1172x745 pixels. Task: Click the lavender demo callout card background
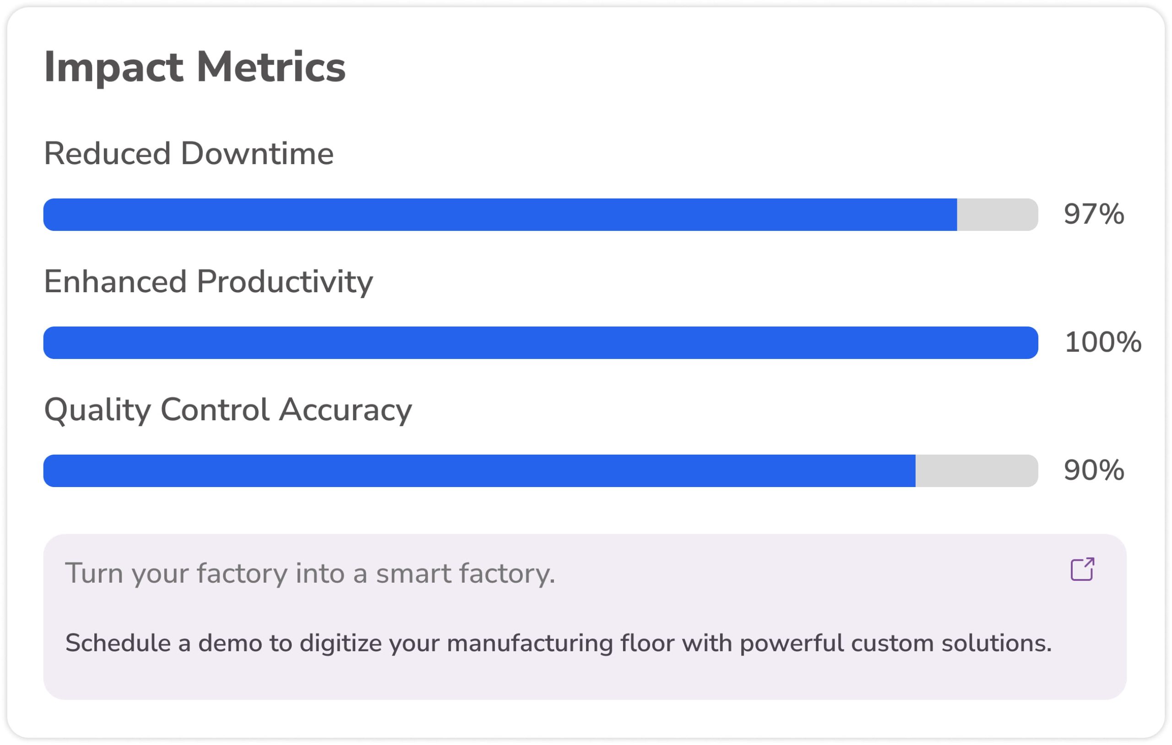(585, 681)
